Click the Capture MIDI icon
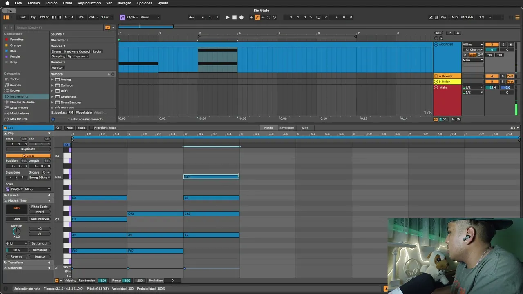The width and height of the screenshot is (523, 294). pos(268,17)
